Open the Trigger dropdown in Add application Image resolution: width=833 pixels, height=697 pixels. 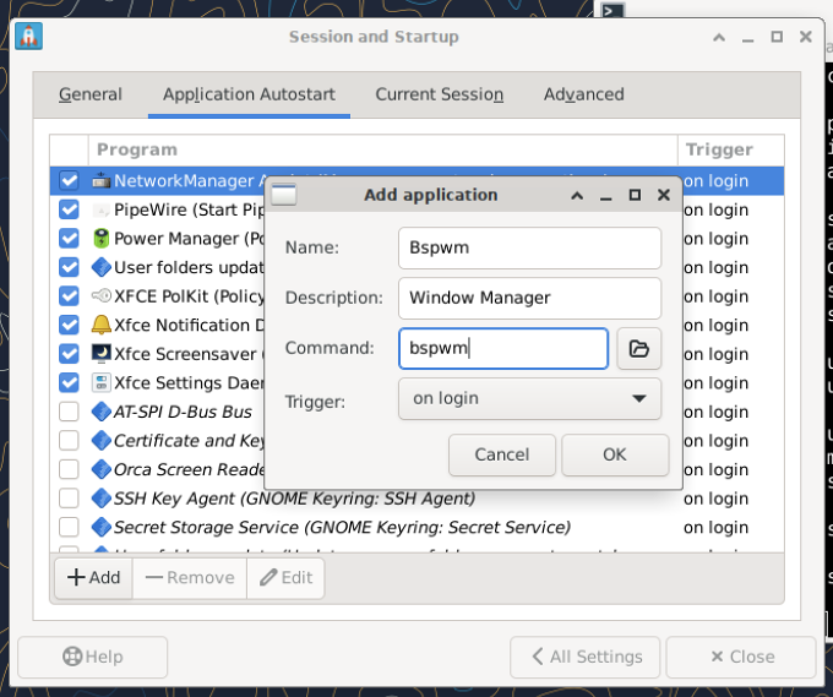point(529,399)
